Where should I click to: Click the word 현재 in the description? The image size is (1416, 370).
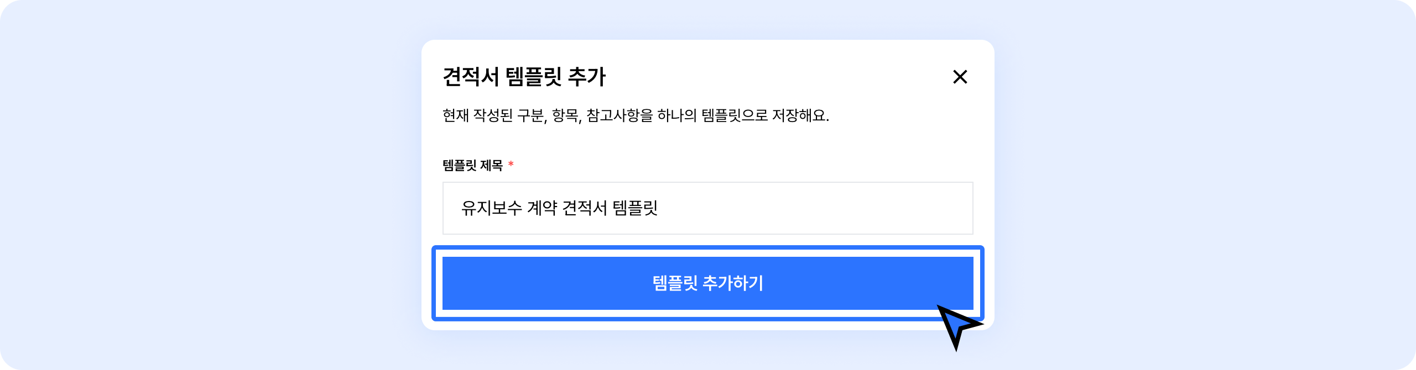tap(456, 115)
